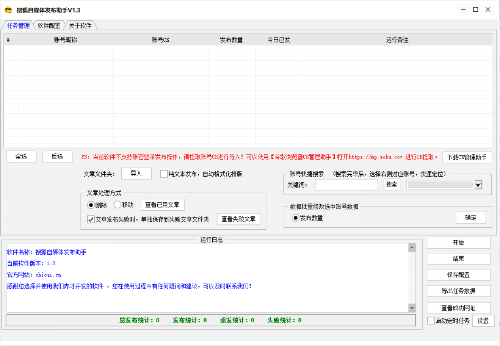Focus the 关键词 search input field
This screenshot has height=346, width=500.
tap(346, 185)
